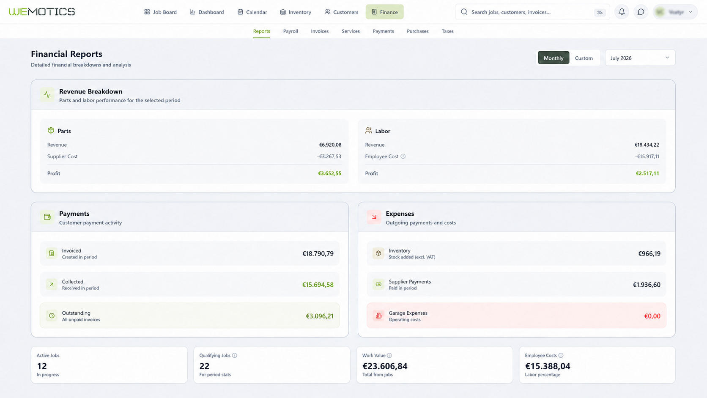
Task: Switch to Custom period toggle
Action: click(584, 58)
